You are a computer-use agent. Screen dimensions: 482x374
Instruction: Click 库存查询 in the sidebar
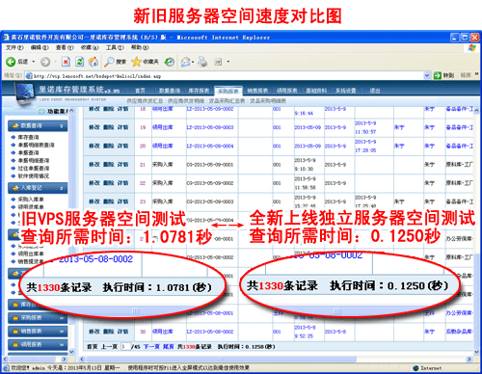click(28, 137)
